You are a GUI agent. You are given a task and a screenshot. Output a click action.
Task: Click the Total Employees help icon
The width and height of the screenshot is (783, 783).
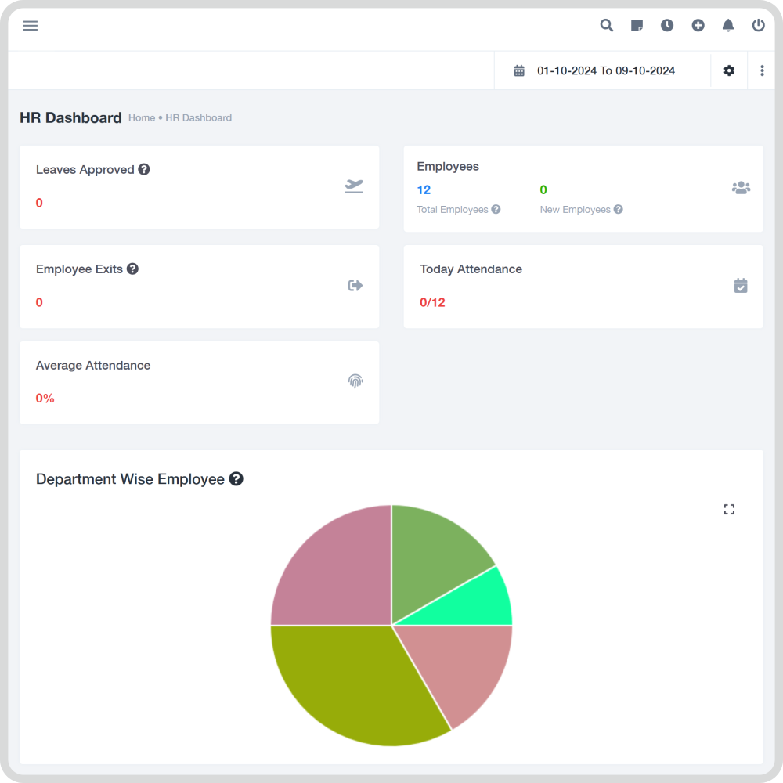pos(496,209)
